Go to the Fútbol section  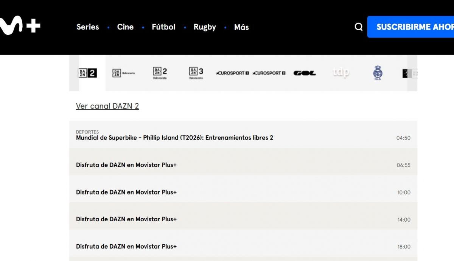[x=163, y=27]
